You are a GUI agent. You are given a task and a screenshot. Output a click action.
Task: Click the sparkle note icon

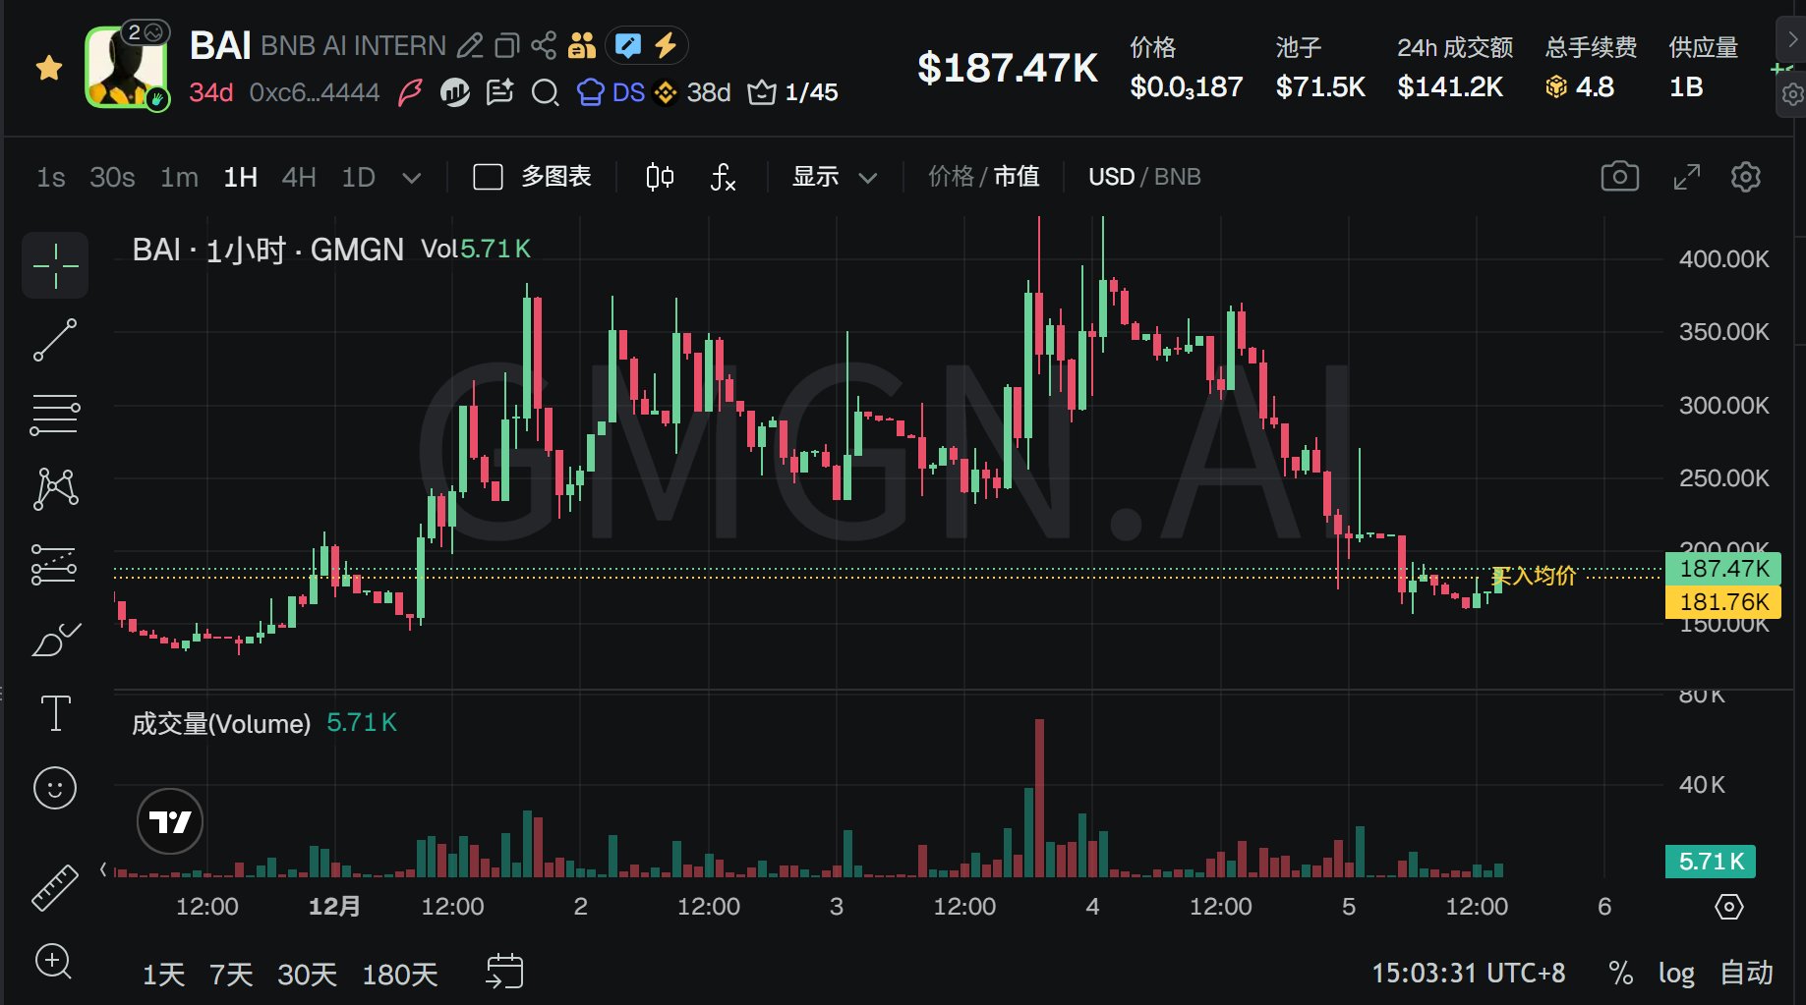[500, 92]
